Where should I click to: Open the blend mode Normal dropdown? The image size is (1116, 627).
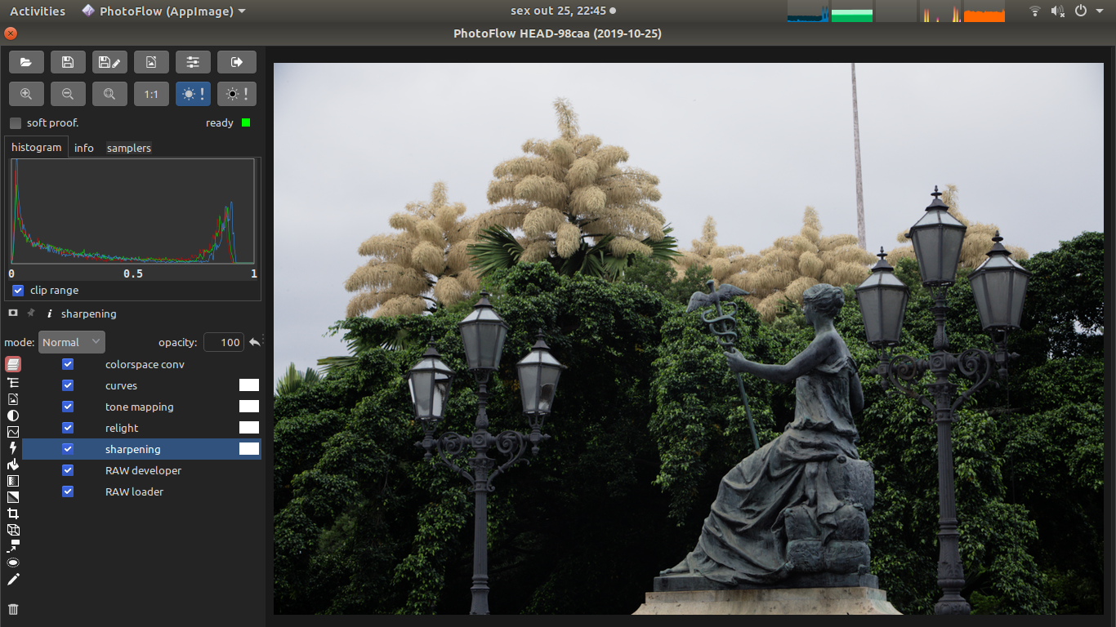click(72, 342)
